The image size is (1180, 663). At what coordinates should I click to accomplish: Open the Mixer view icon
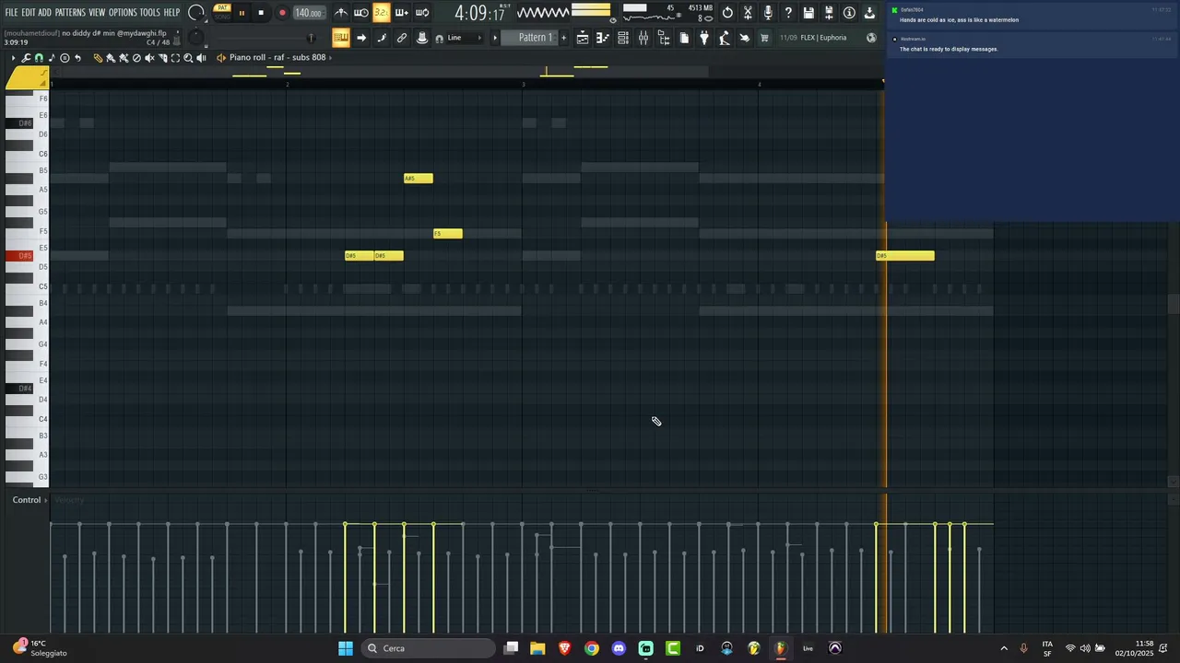[643, 38]
